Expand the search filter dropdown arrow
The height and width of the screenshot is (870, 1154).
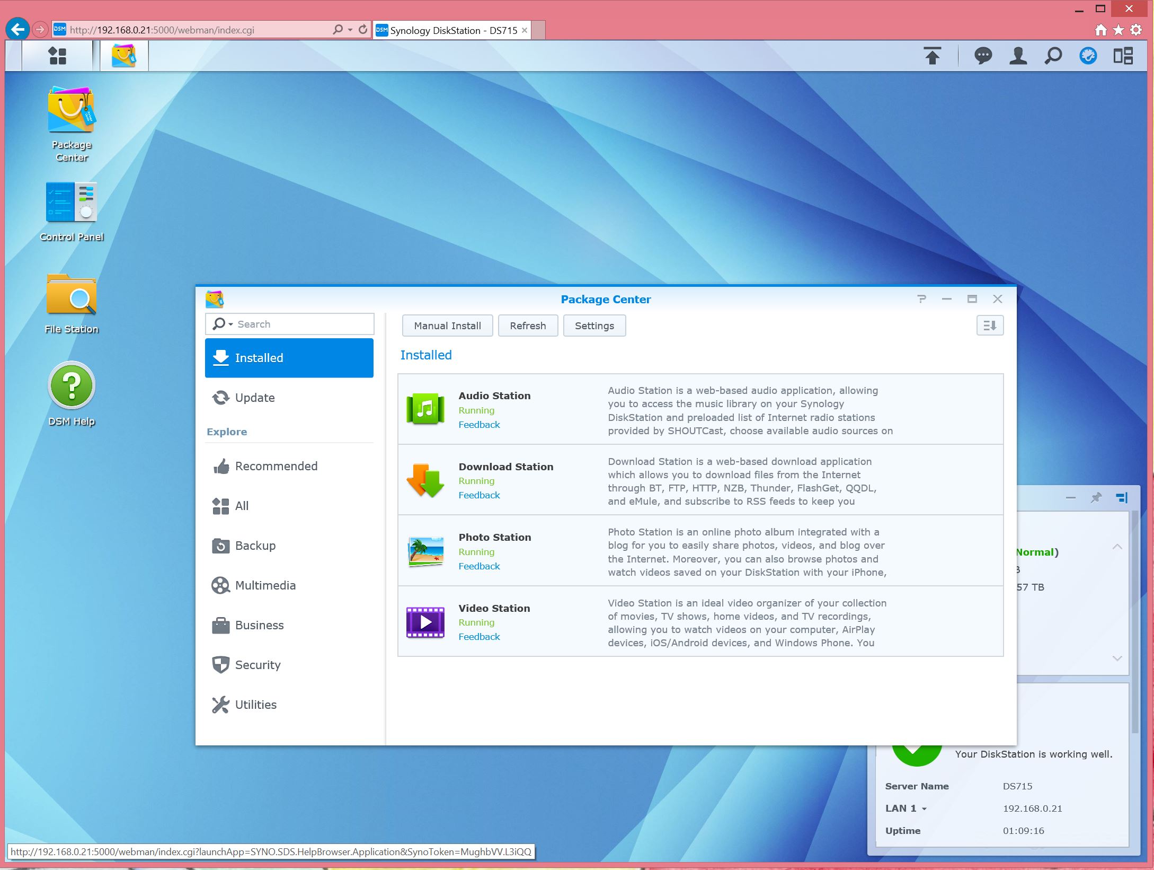tap(231, 324)
